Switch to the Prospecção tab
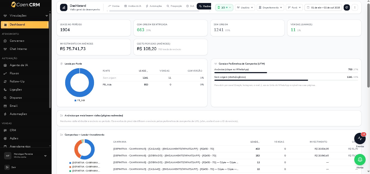Viewport: 370px width, 174px height. [174, 6]
